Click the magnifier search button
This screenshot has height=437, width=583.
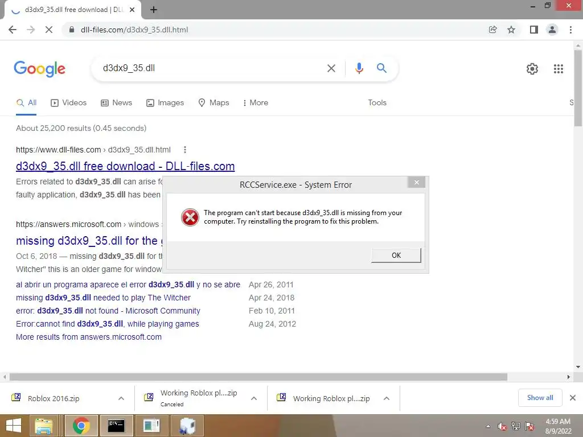[x=381, y=68]
